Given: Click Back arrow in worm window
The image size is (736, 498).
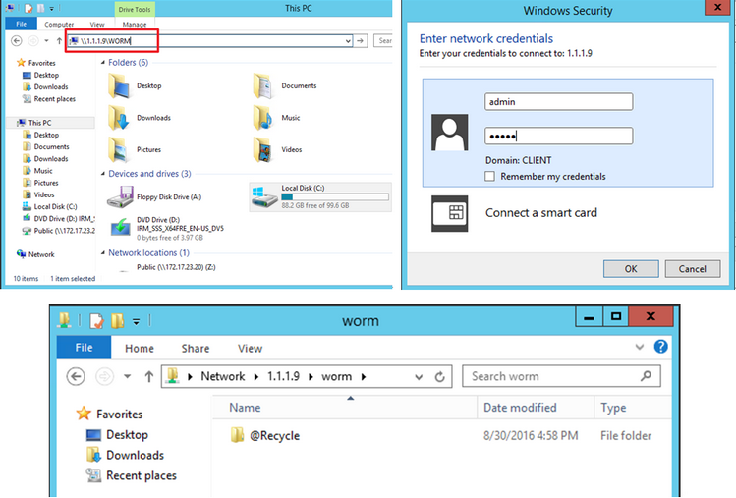Looking at the screenshot, I should click(76, 376).
